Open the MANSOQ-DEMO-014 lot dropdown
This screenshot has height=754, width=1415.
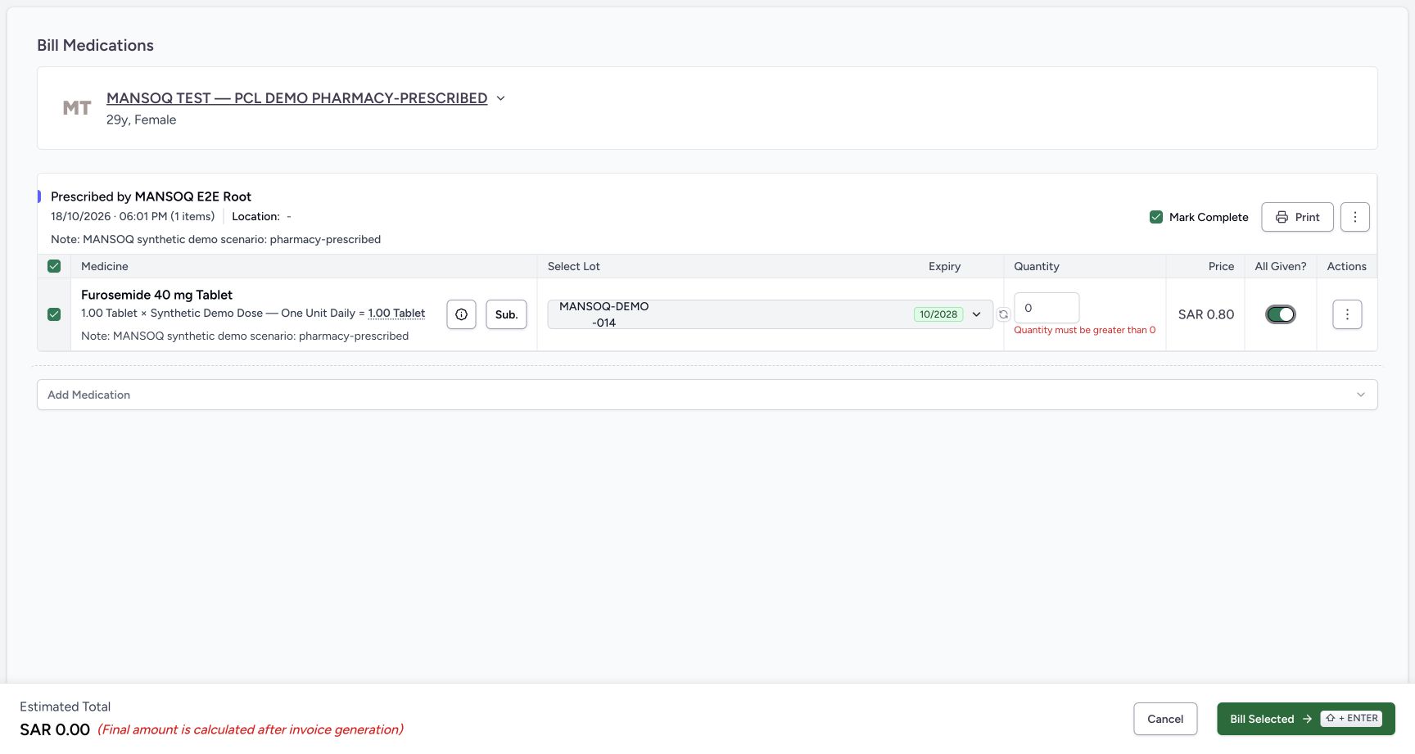click(770, 314)
